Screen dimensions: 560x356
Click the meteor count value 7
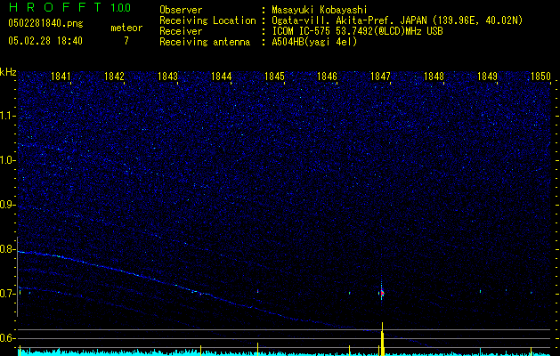(126, 41)
